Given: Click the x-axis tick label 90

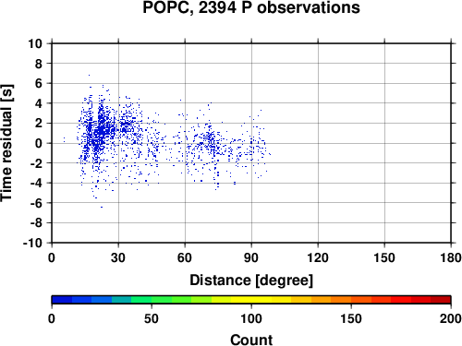Looking at the screenshot, I should point(251,257).
